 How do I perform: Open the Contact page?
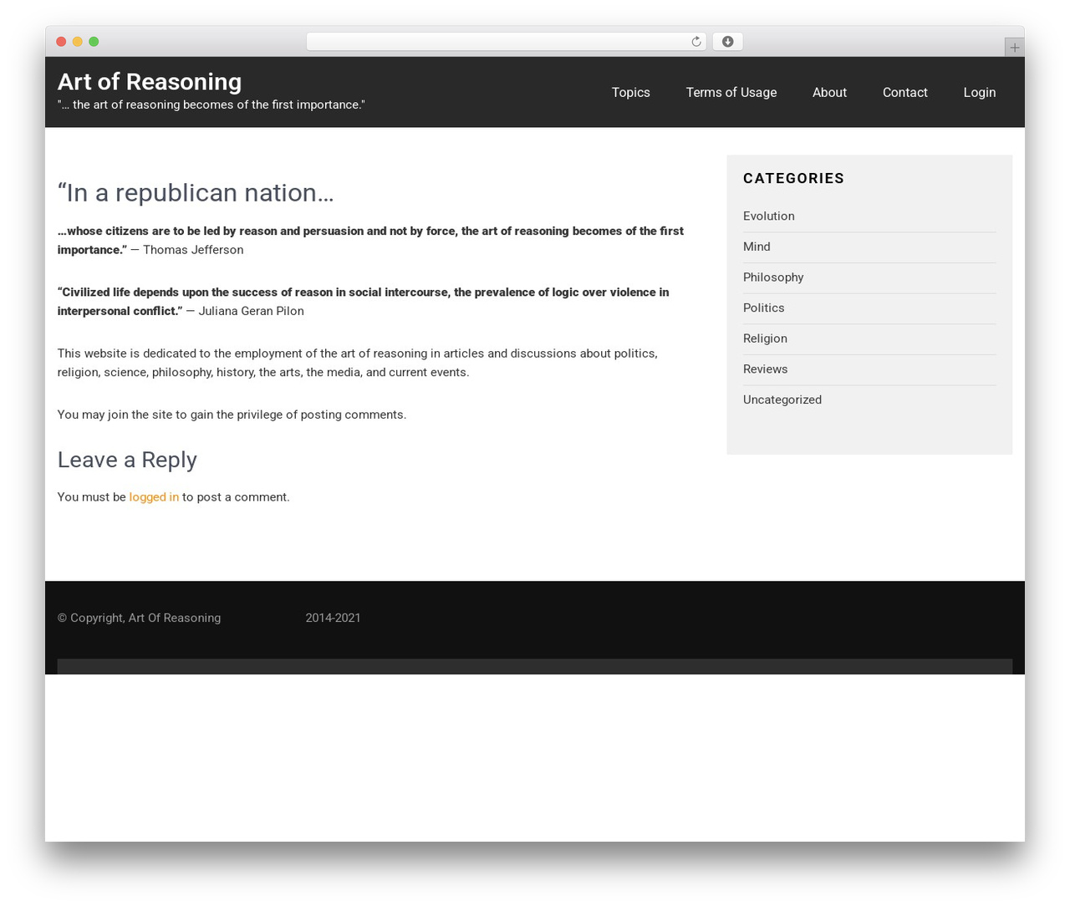click(x=905, y=93)
